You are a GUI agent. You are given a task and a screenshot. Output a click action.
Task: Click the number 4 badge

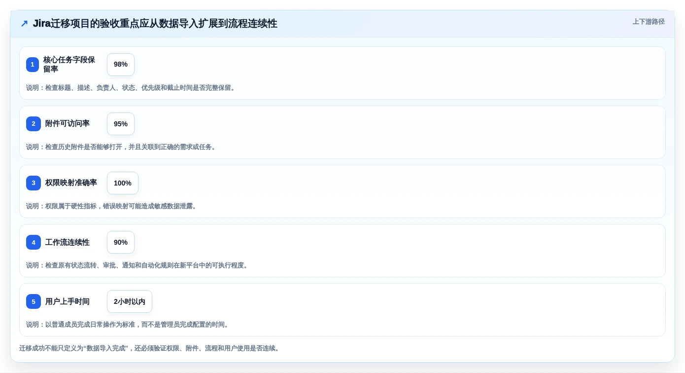click(x=34, y=242)
